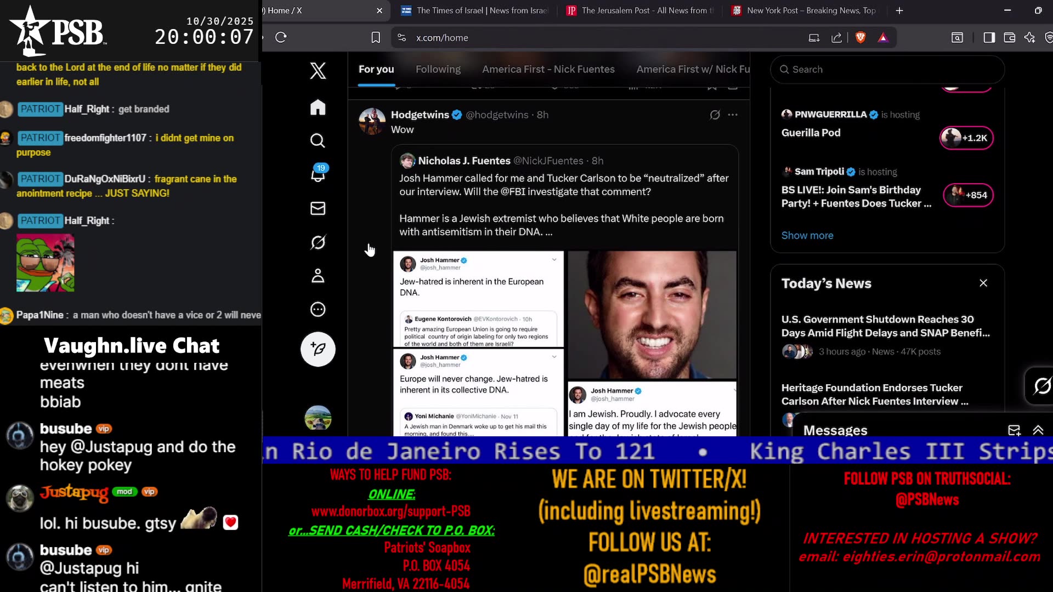Open the sidebar More options menu
This screenshot has width=1053, height=592.
318,309
